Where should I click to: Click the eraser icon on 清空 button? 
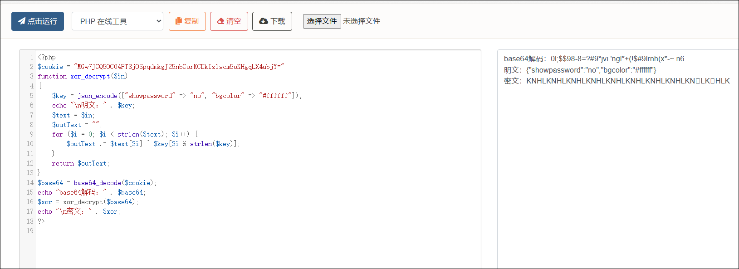220,21
